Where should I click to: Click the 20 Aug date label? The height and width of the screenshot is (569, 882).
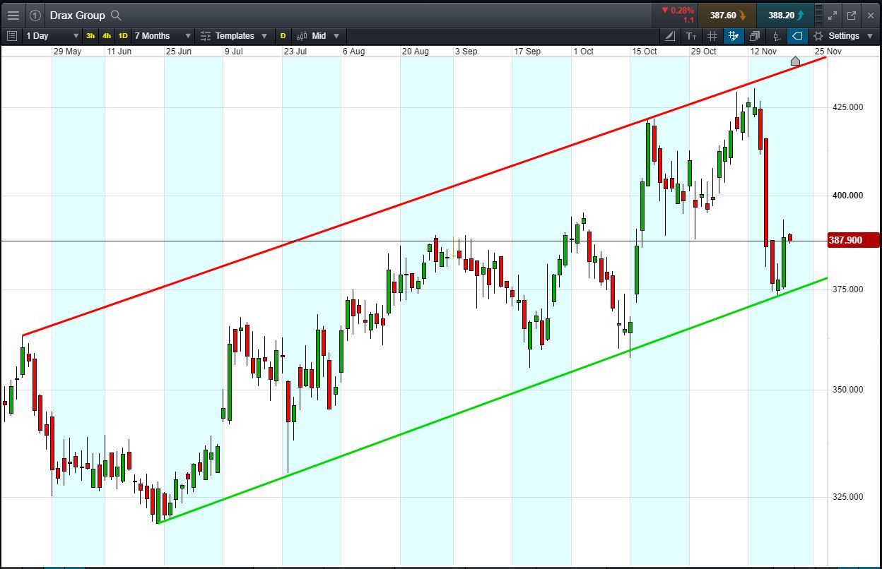pos(416,52)
